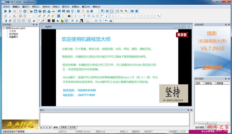Click the grey stop circle icon
Screen dimensions: 232x134
[x=14, y=11]
